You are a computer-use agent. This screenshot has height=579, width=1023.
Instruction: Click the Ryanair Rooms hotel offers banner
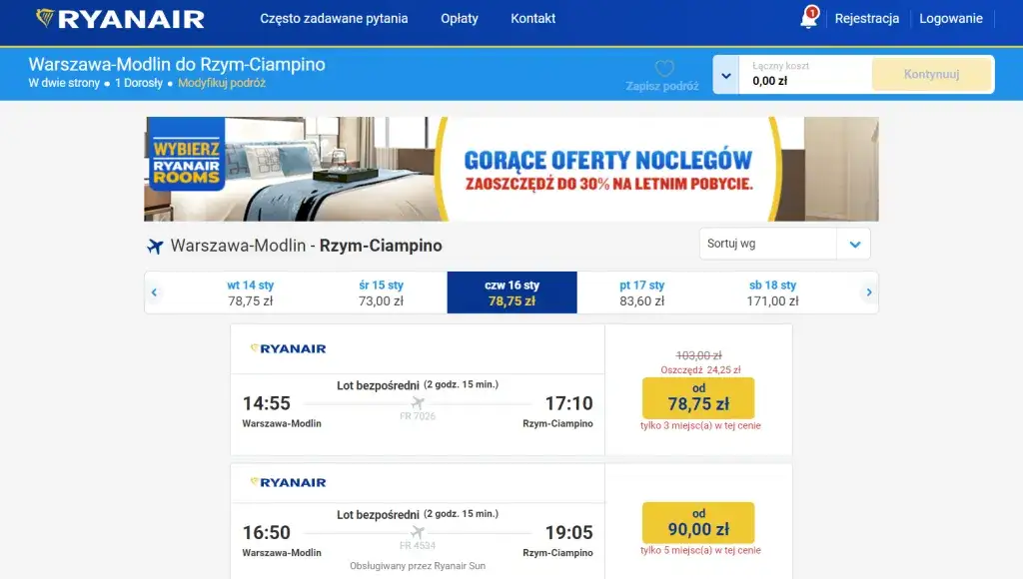511,169
